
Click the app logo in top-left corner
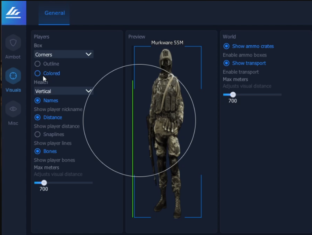click(14, 13)
